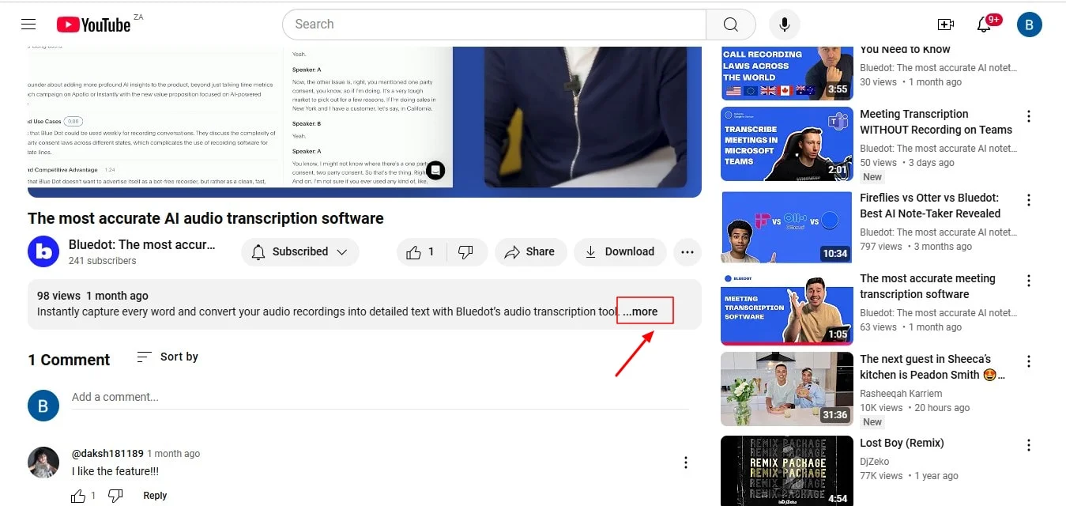Open options for Meeting Transcription Teams video

point(1029,116)
